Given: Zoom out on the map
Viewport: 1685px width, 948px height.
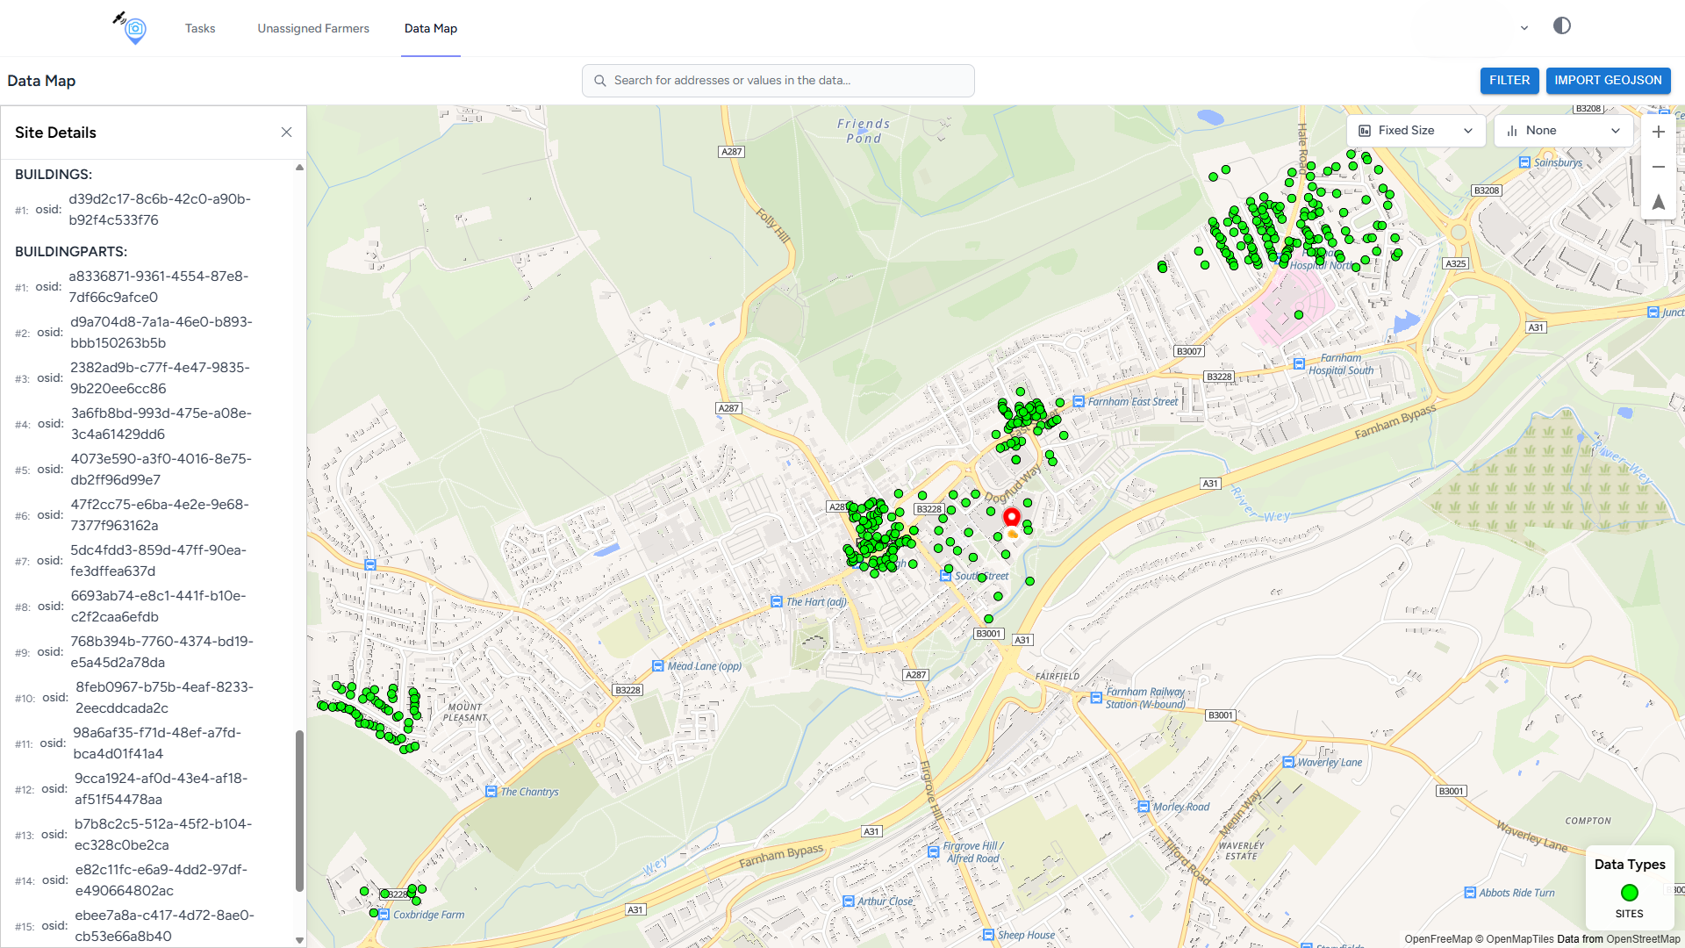Looking at the screenshot, I should (x=1658, y=167).
